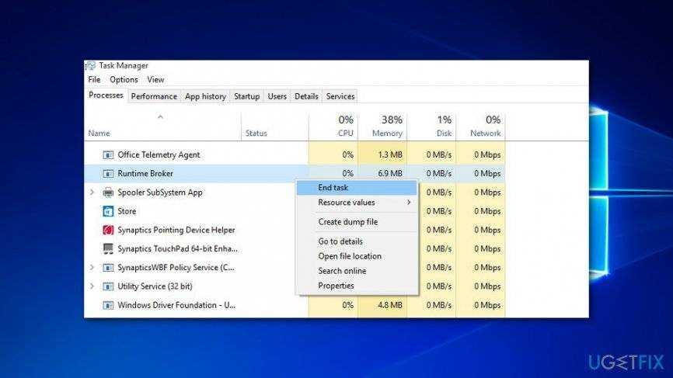
Task: Switch to the Services tab
Action: (340, 96)
